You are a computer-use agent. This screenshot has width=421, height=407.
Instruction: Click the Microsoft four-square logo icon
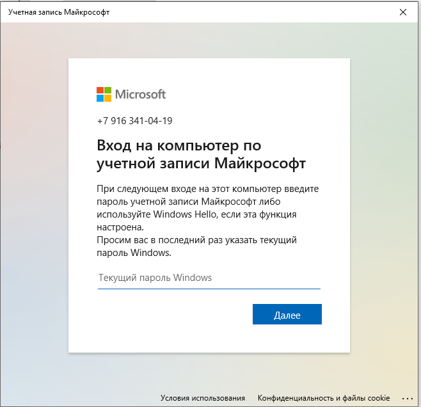[x=104, y=94]
